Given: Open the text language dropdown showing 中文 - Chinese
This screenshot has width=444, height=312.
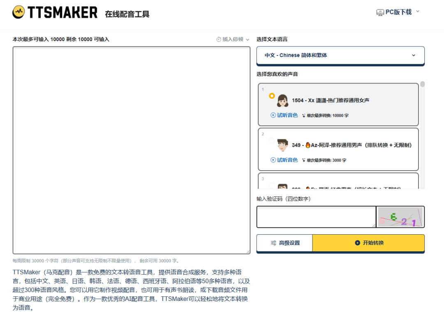Looking at the screenshot, I should [x=340, y=55].
